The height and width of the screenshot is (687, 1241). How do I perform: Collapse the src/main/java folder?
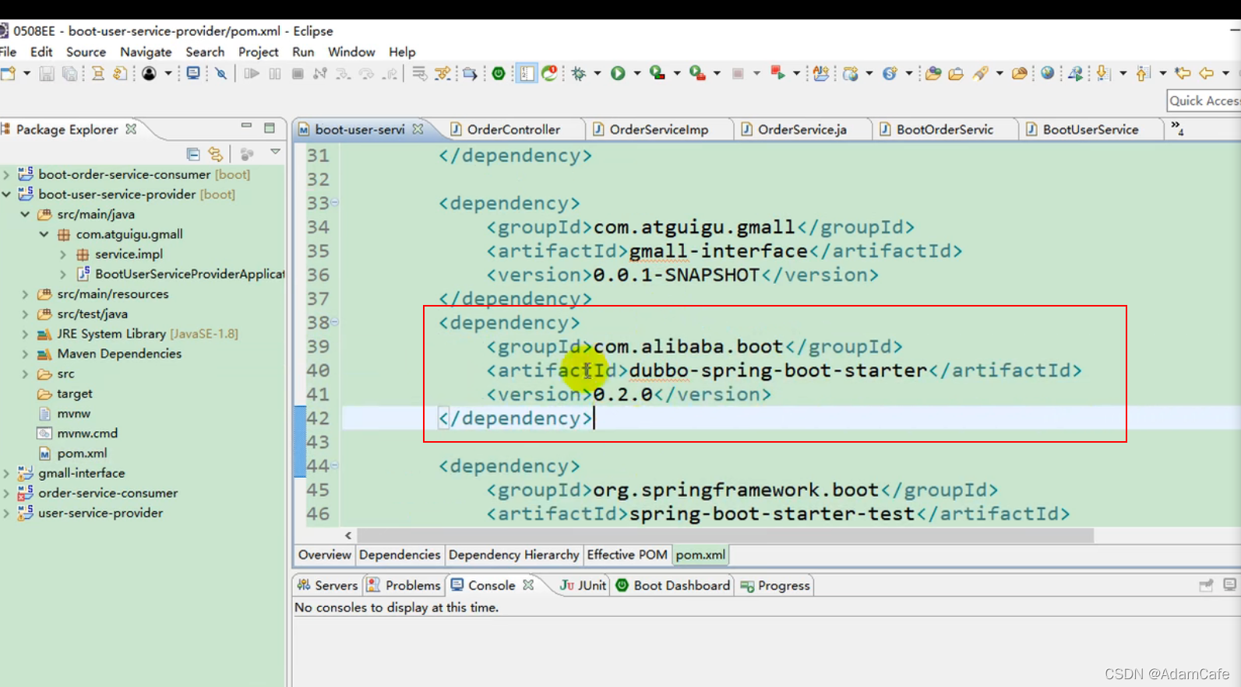25,214
